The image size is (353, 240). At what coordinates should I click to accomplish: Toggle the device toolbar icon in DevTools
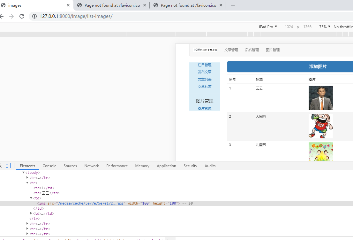(8, 166)
